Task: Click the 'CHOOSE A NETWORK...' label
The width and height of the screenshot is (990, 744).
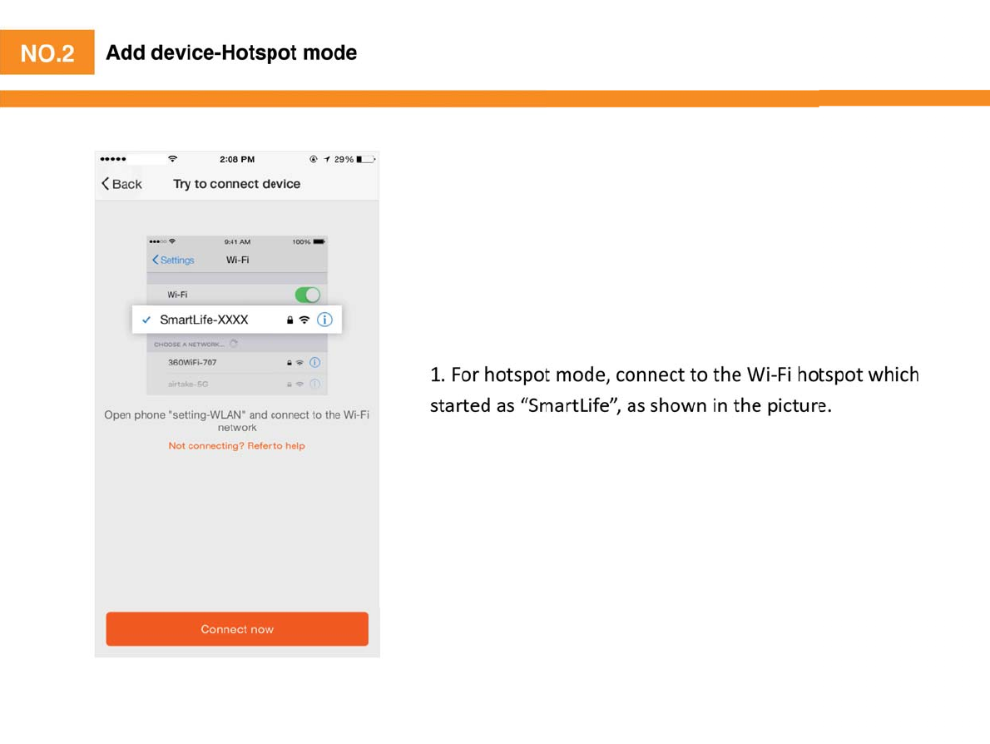Action: (189, 345)
